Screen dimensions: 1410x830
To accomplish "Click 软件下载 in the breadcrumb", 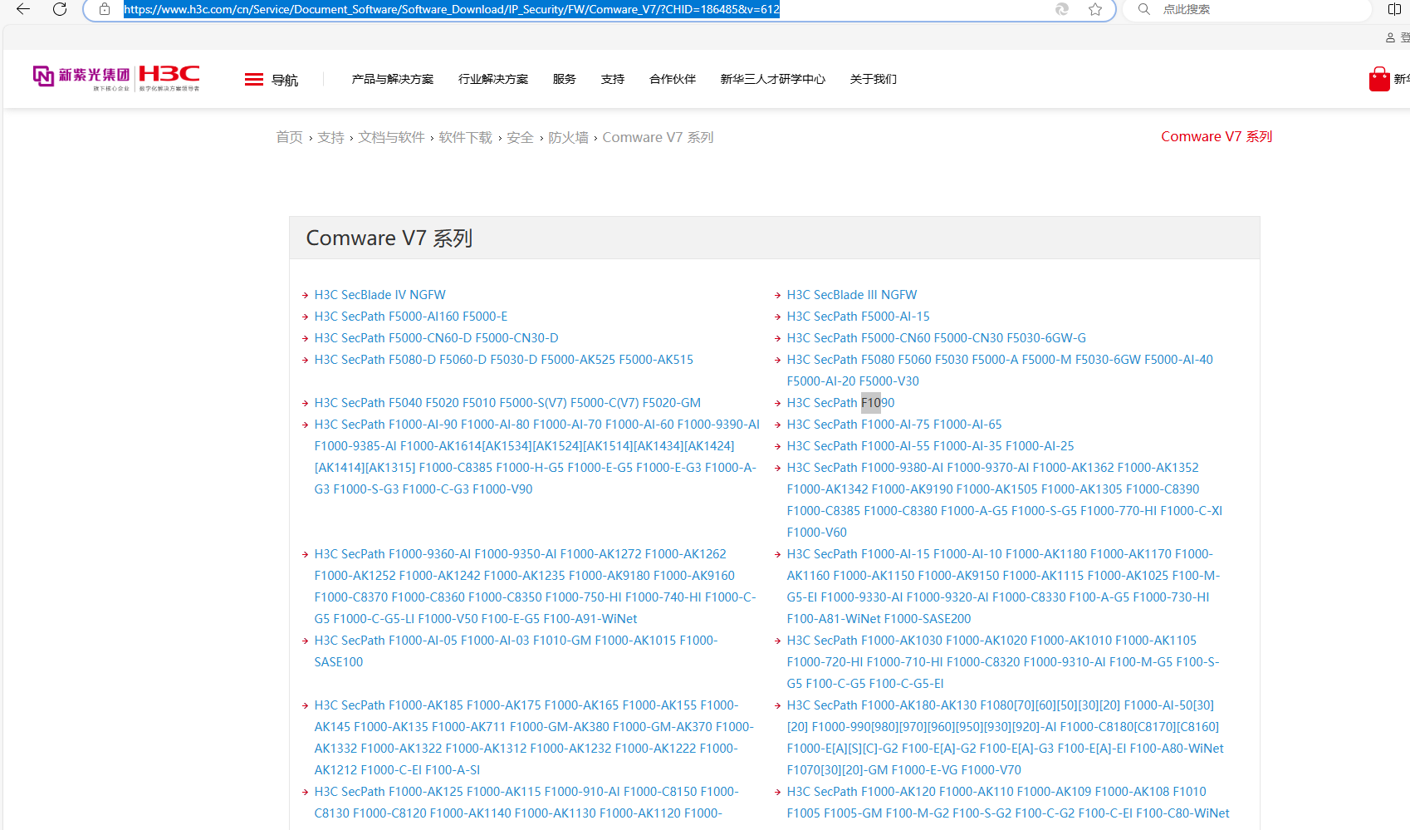I will click(465, 137).
